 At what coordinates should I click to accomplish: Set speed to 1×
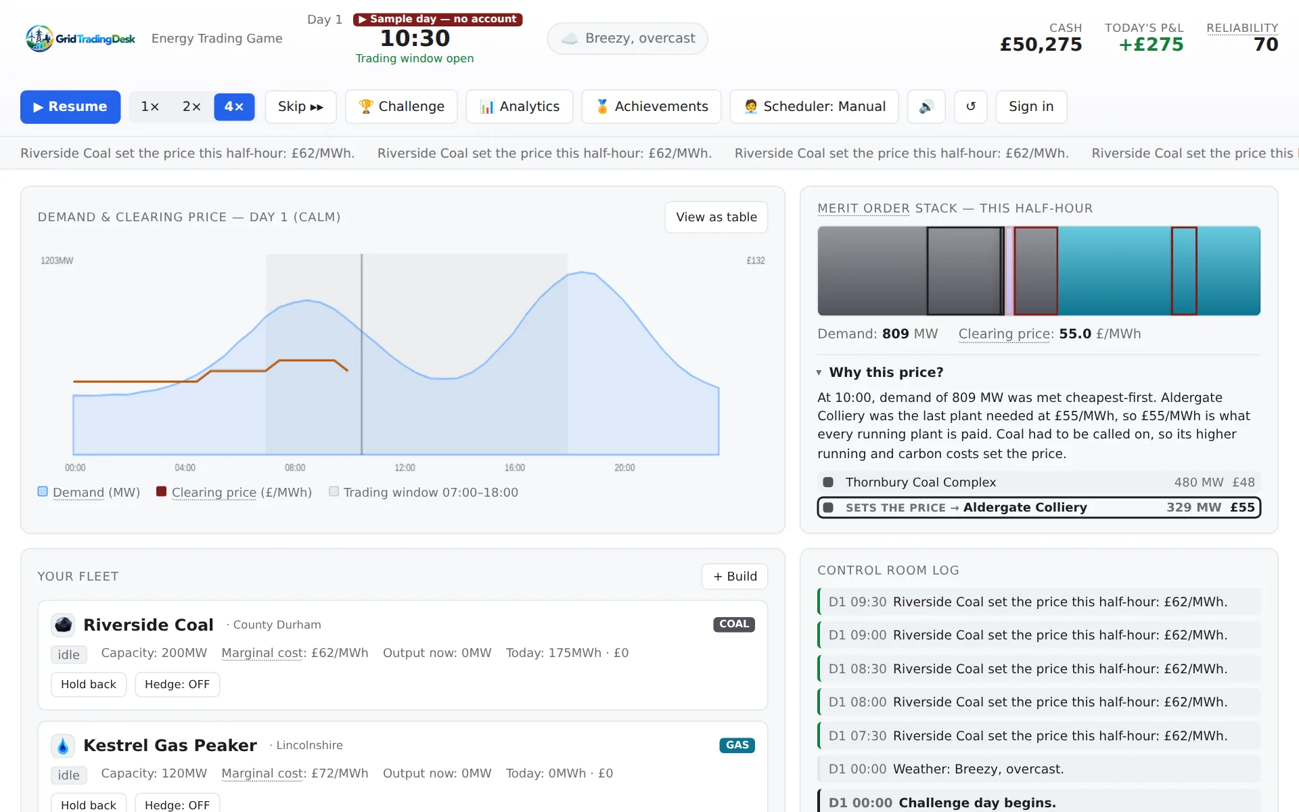tap(150, 107)
